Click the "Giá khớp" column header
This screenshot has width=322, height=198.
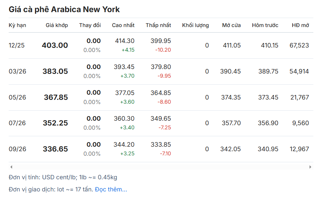[x=57, y=25]
